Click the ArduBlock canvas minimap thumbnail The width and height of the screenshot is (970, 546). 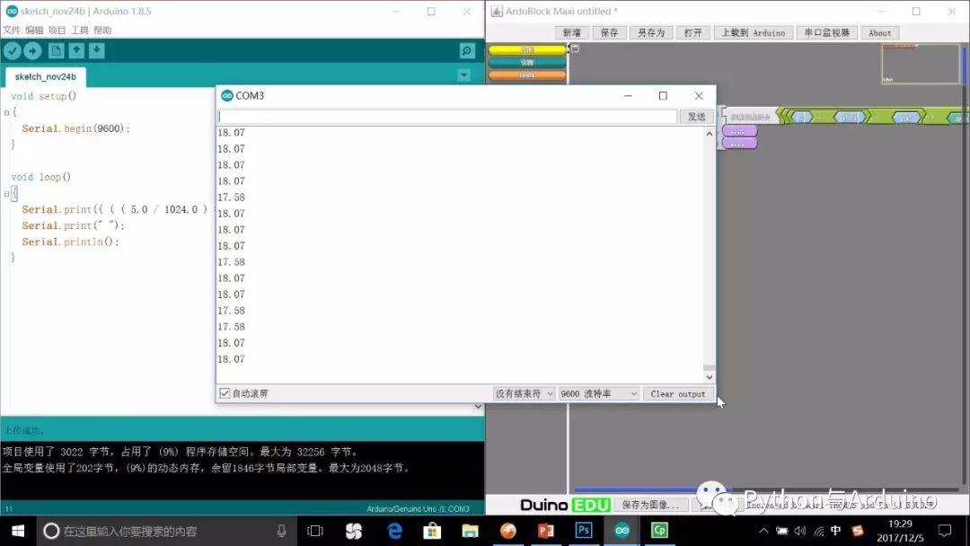[x=921, y=64]
